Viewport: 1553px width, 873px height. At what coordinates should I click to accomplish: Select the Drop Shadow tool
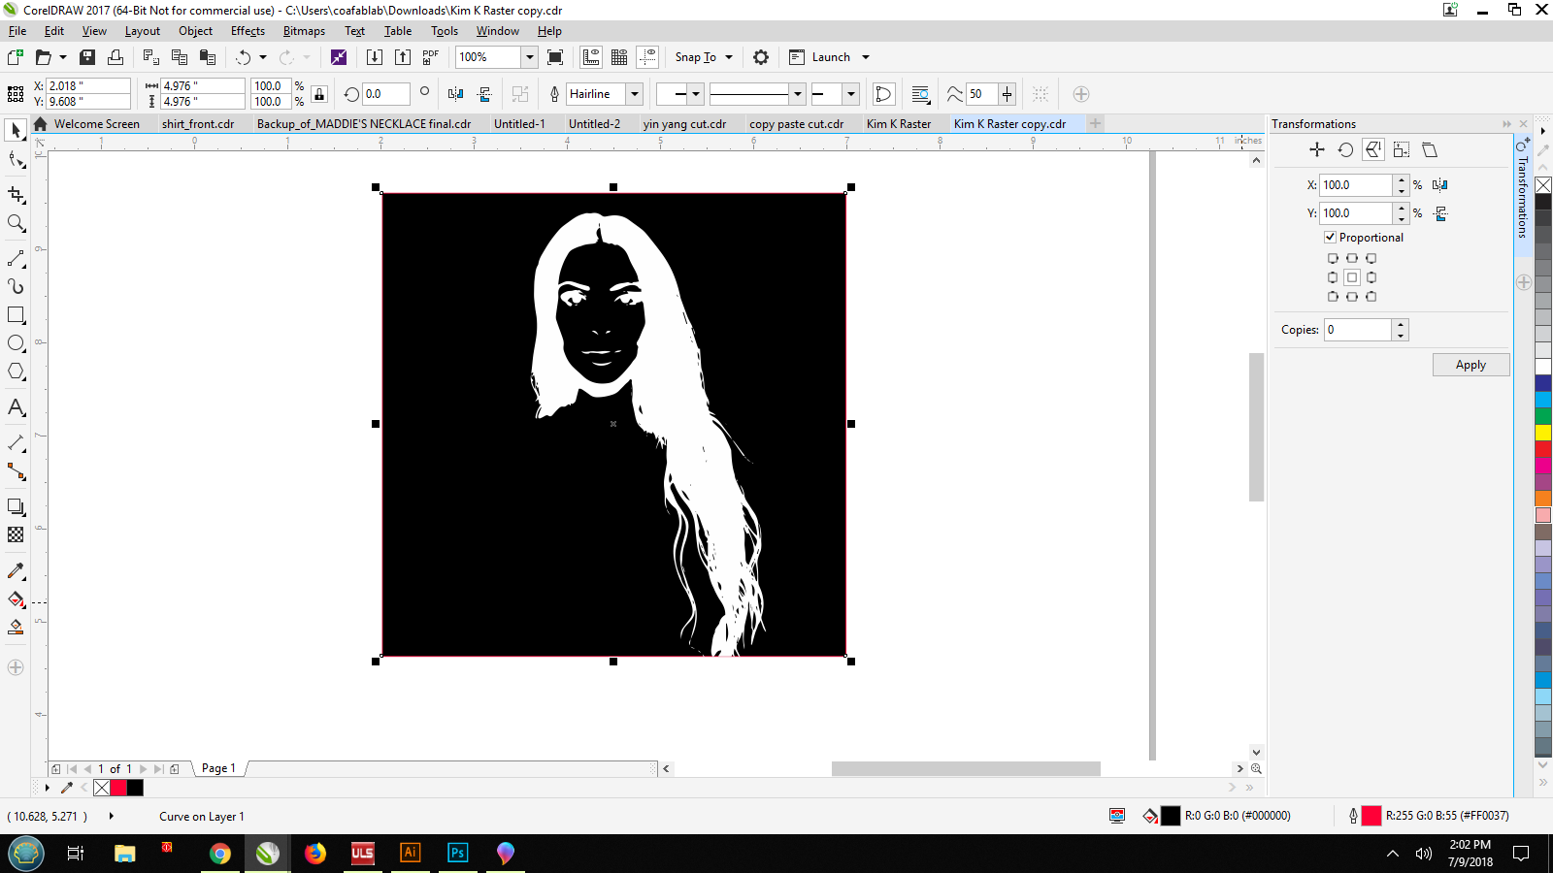coord(16,506)
